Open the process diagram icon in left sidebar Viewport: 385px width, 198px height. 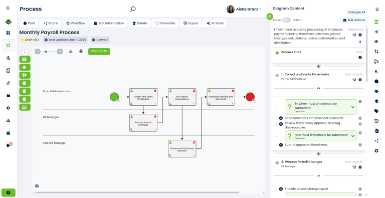[8, 46]
